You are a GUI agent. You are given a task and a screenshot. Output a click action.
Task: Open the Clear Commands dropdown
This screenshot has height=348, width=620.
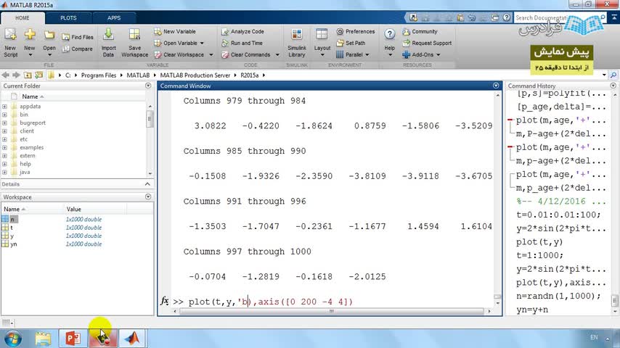277,54
